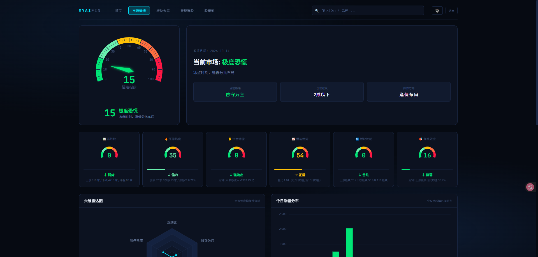
Task: Click the 赚钱效应 mini gauge showing 16
Action: tap(427, 153)
